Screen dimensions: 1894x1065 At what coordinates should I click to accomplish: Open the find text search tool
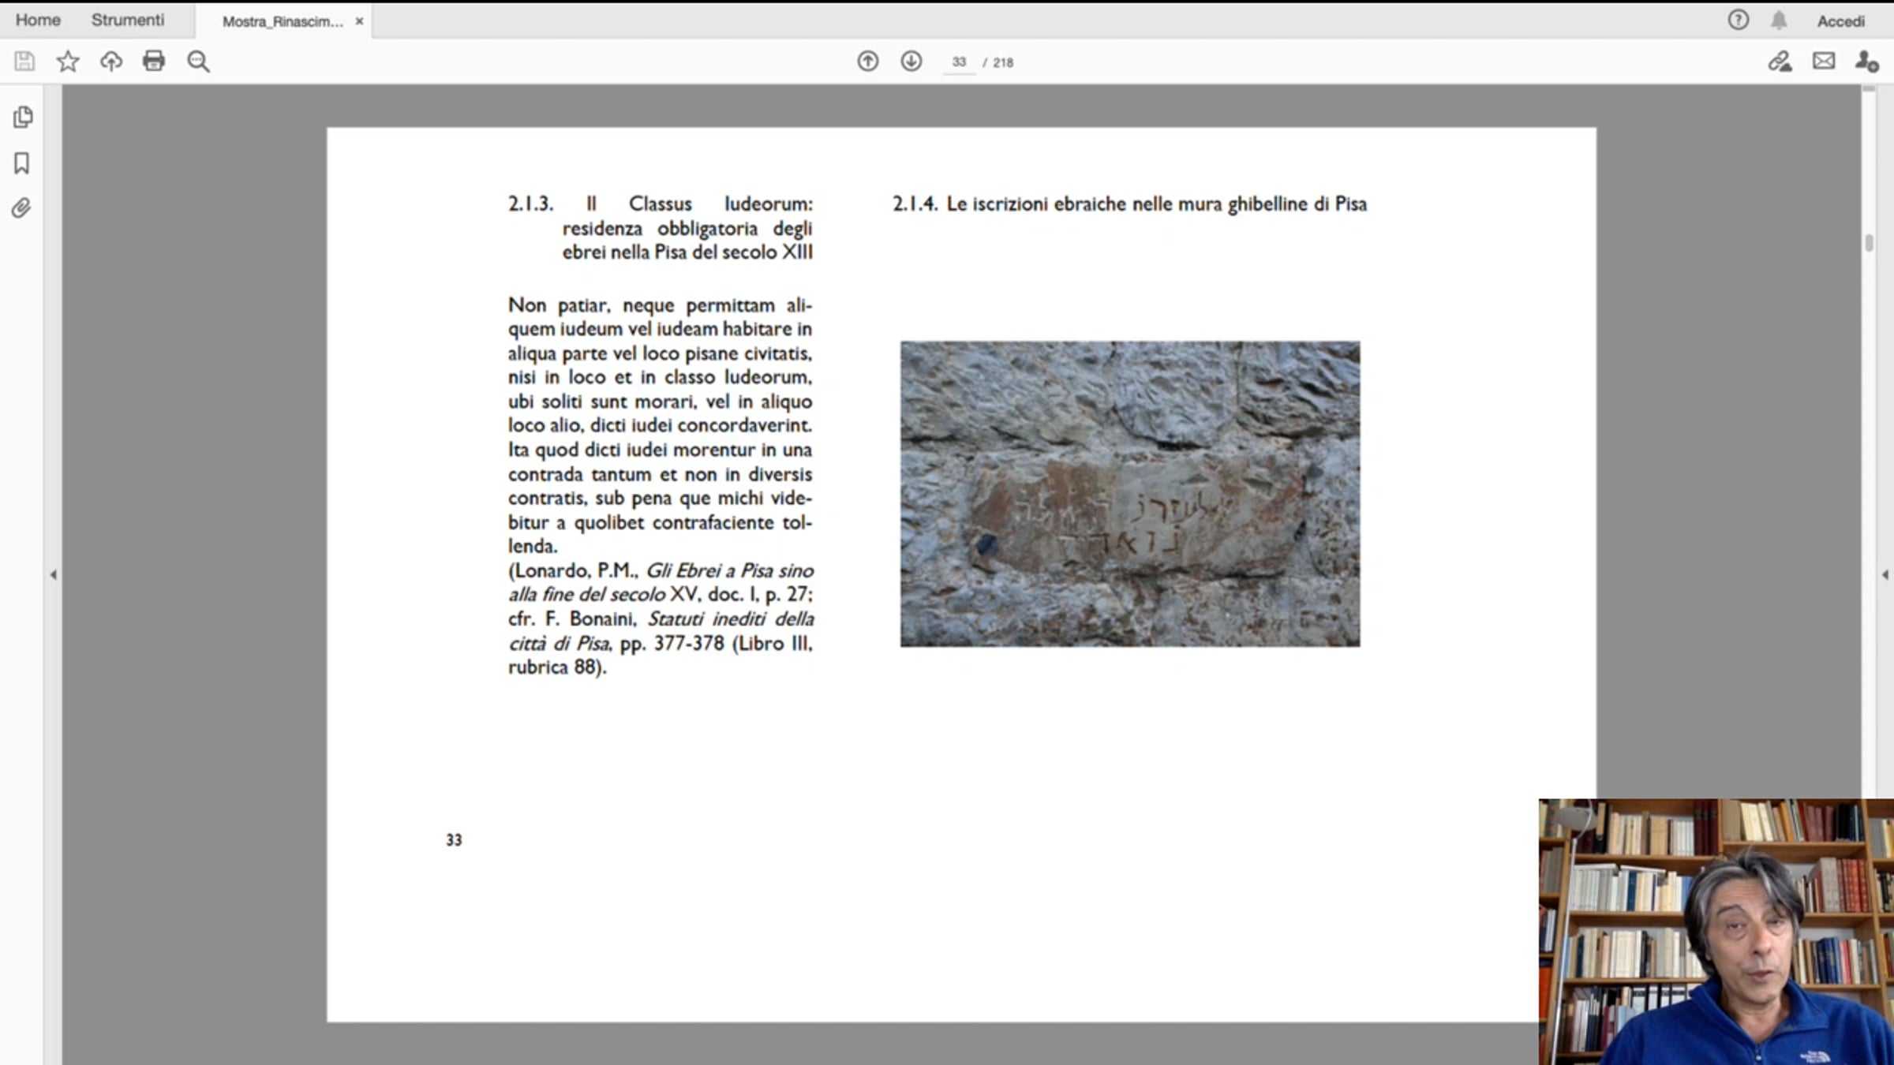tap(198, 62)
